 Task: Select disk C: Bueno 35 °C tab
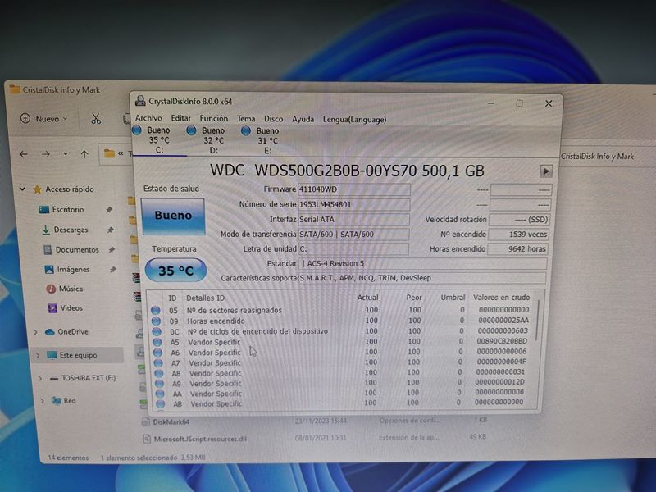point(159,140)
